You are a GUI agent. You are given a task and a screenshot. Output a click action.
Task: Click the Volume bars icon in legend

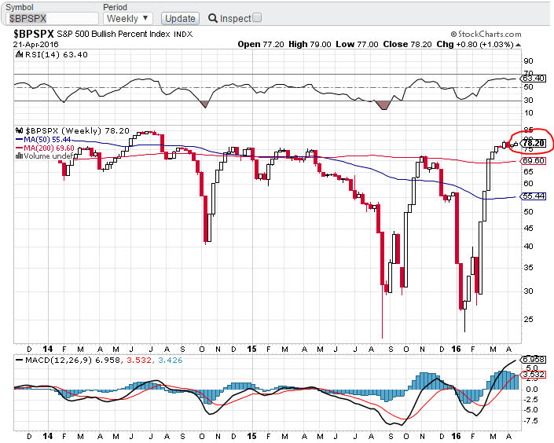tap(20, 156)
